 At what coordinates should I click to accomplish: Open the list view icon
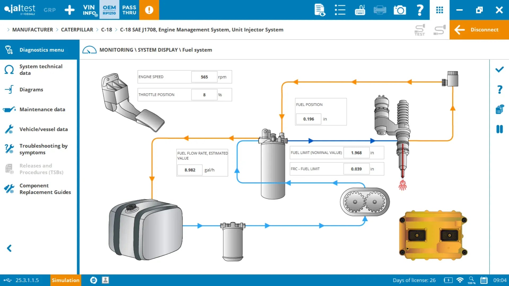[x=340, y=10]
